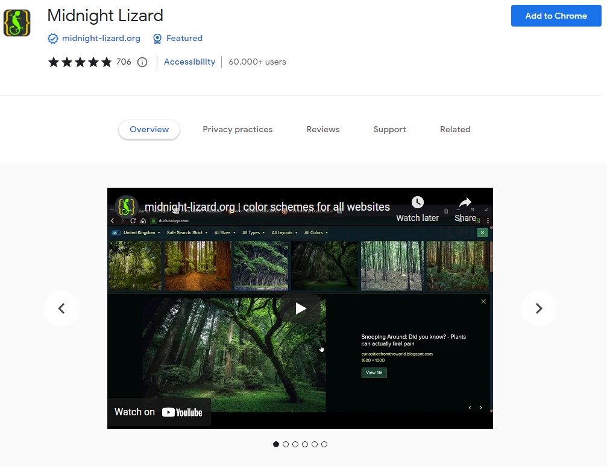Open the midnight-lizard.org publisher link
Screen dimensions: 607x466
[101, 39]
